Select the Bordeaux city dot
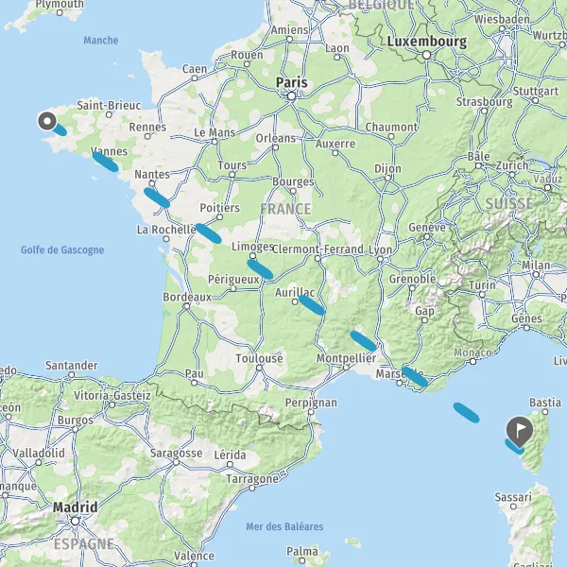Screen dimensions: 567x567 (x=186, y=306)
